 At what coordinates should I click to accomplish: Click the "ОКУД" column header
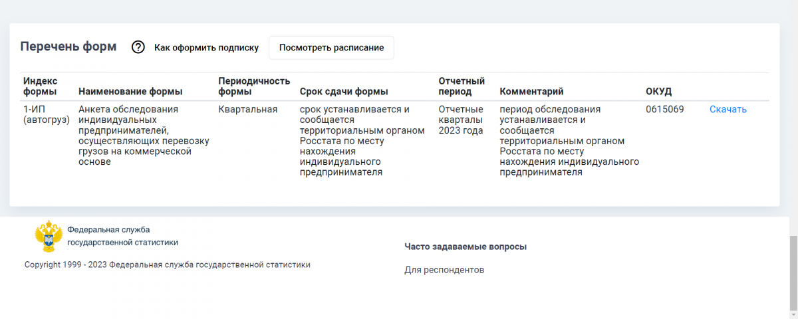click(x=658, y=91)
